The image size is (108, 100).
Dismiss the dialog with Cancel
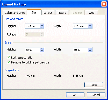tap(96, 95)
